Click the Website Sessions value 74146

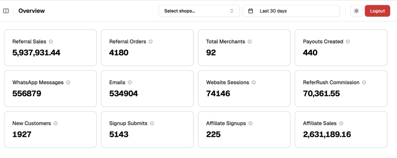(218, 94)
